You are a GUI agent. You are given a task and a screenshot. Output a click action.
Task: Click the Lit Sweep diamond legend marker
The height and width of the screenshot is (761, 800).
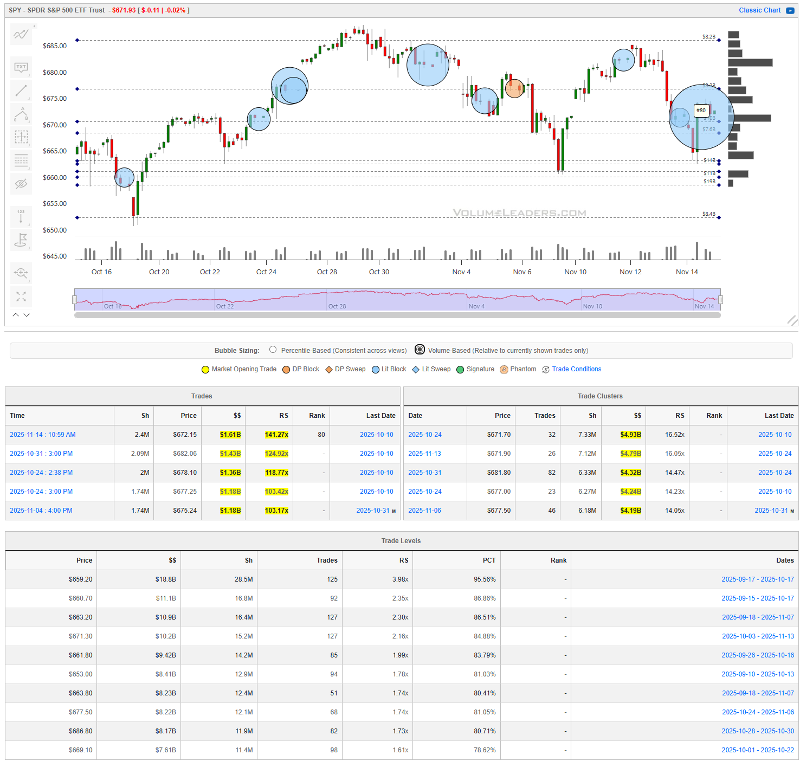point(416,370)
